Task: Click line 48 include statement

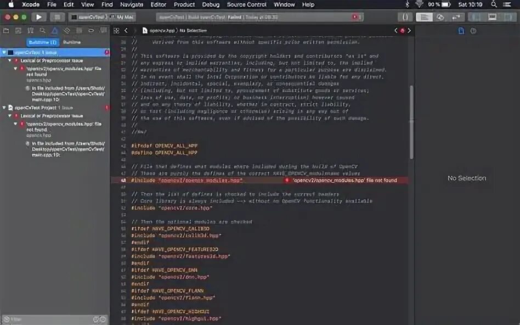Action: click(x=186, y=180)
